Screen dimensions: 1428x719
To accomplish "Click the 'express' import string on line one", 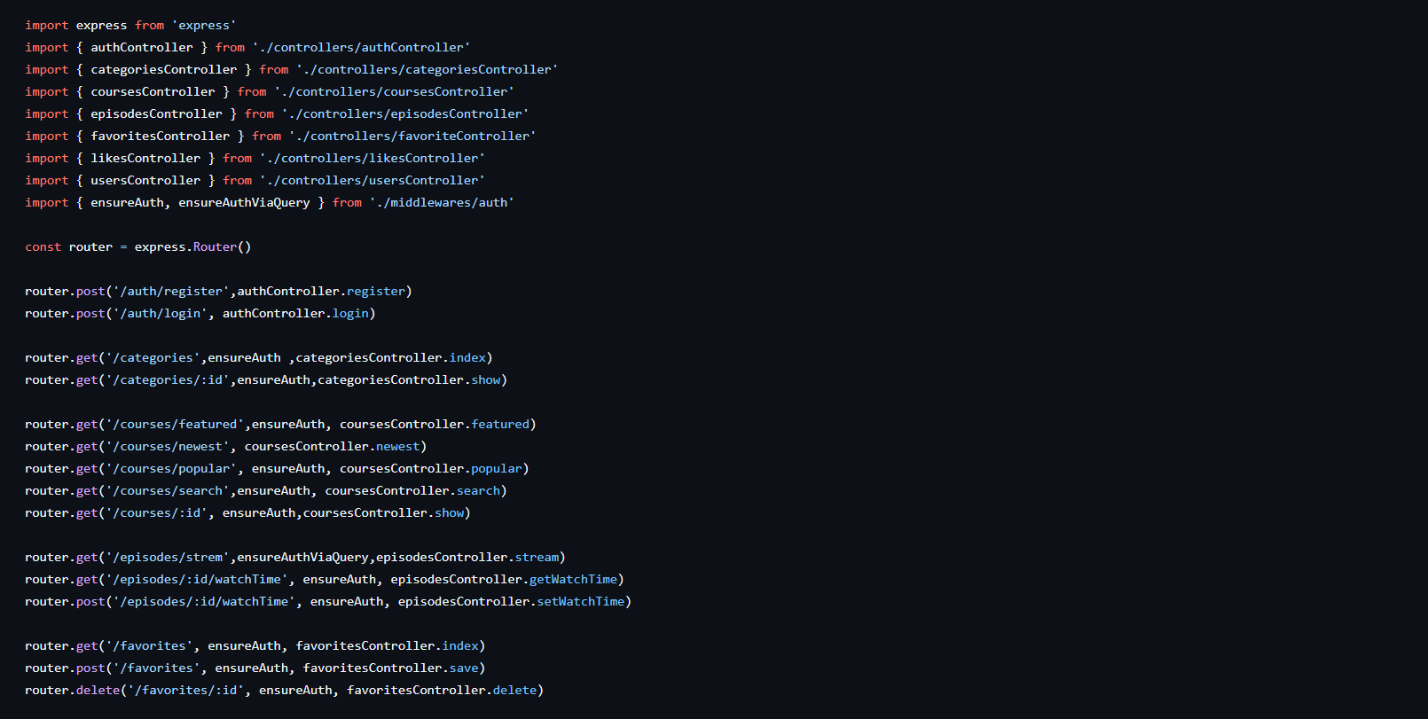I will point(204,26).
